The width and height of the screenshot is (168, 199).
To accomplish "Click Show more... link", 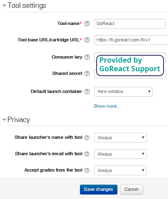I will (107, 106).
